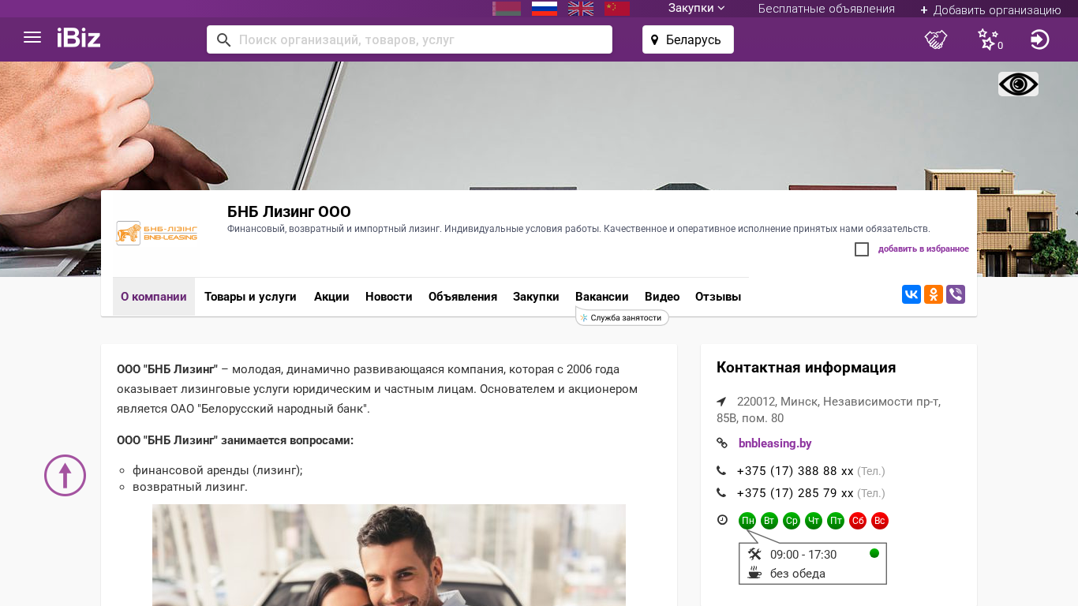Click the scroll-to-top arrow button

(65, 475)
